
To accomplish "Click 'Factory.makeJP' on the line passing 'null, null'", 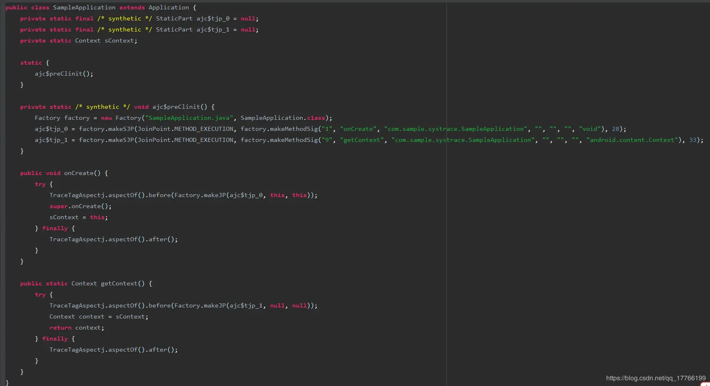I will pyautogui.click(x=200, y=305).
